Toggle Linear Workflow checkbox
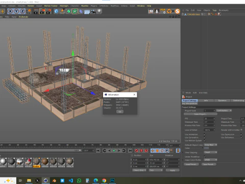 pos(205,156)
